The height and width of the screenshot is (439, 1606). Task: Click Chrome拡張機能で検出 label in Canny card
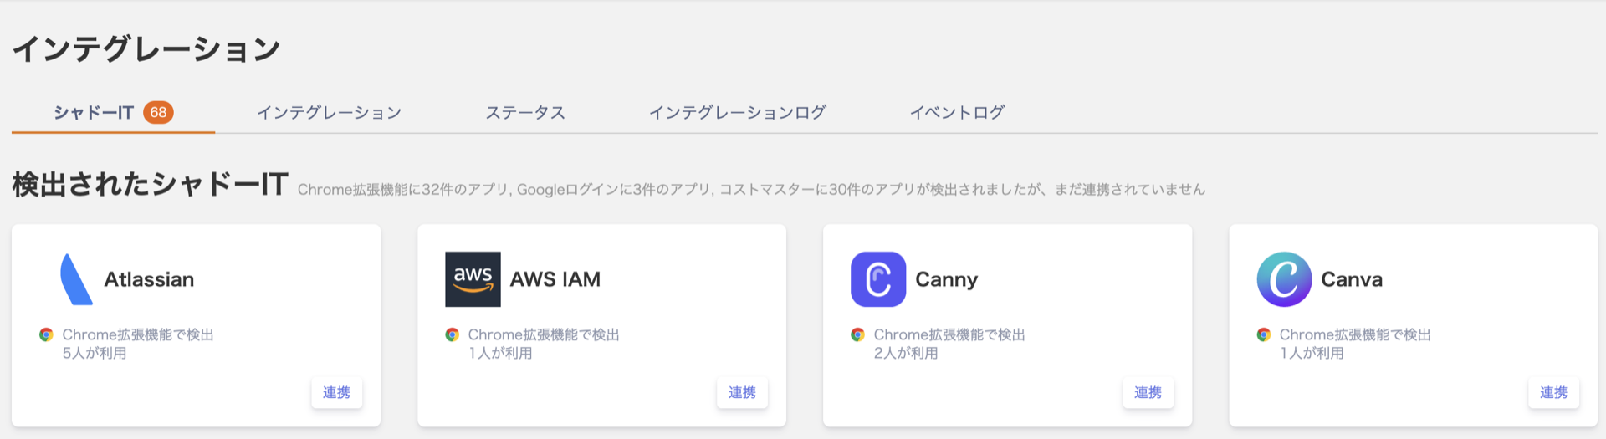(949, 334)
